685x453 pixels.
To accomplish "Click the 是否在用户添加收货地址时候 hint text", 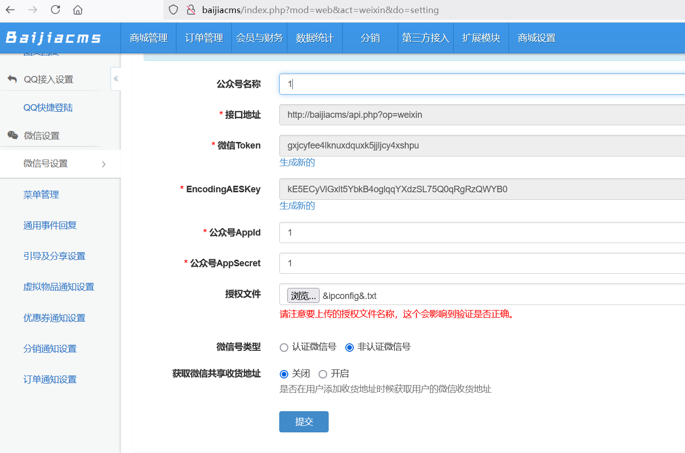I will pyautogui.click(x=386, y=389).
